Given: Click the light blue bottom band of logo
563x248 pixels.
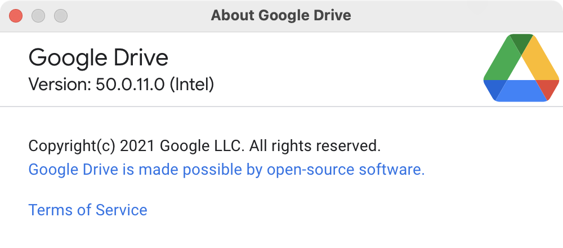Looking at the screenshot, I should [521, 91].
